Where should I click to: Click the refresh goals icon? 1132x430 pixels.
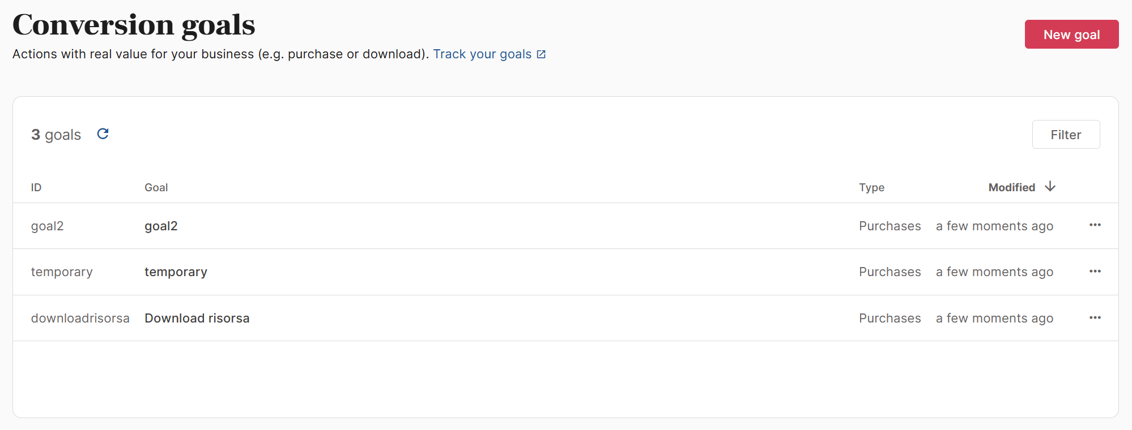coord(103,134)
